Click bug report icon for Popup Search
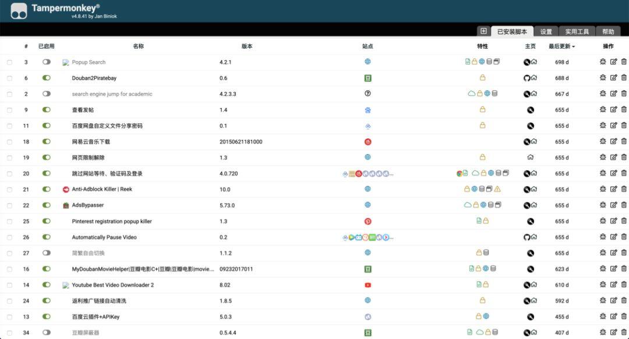Image resolution: width=629 pixels, height=339 pixels. [603, 62]
